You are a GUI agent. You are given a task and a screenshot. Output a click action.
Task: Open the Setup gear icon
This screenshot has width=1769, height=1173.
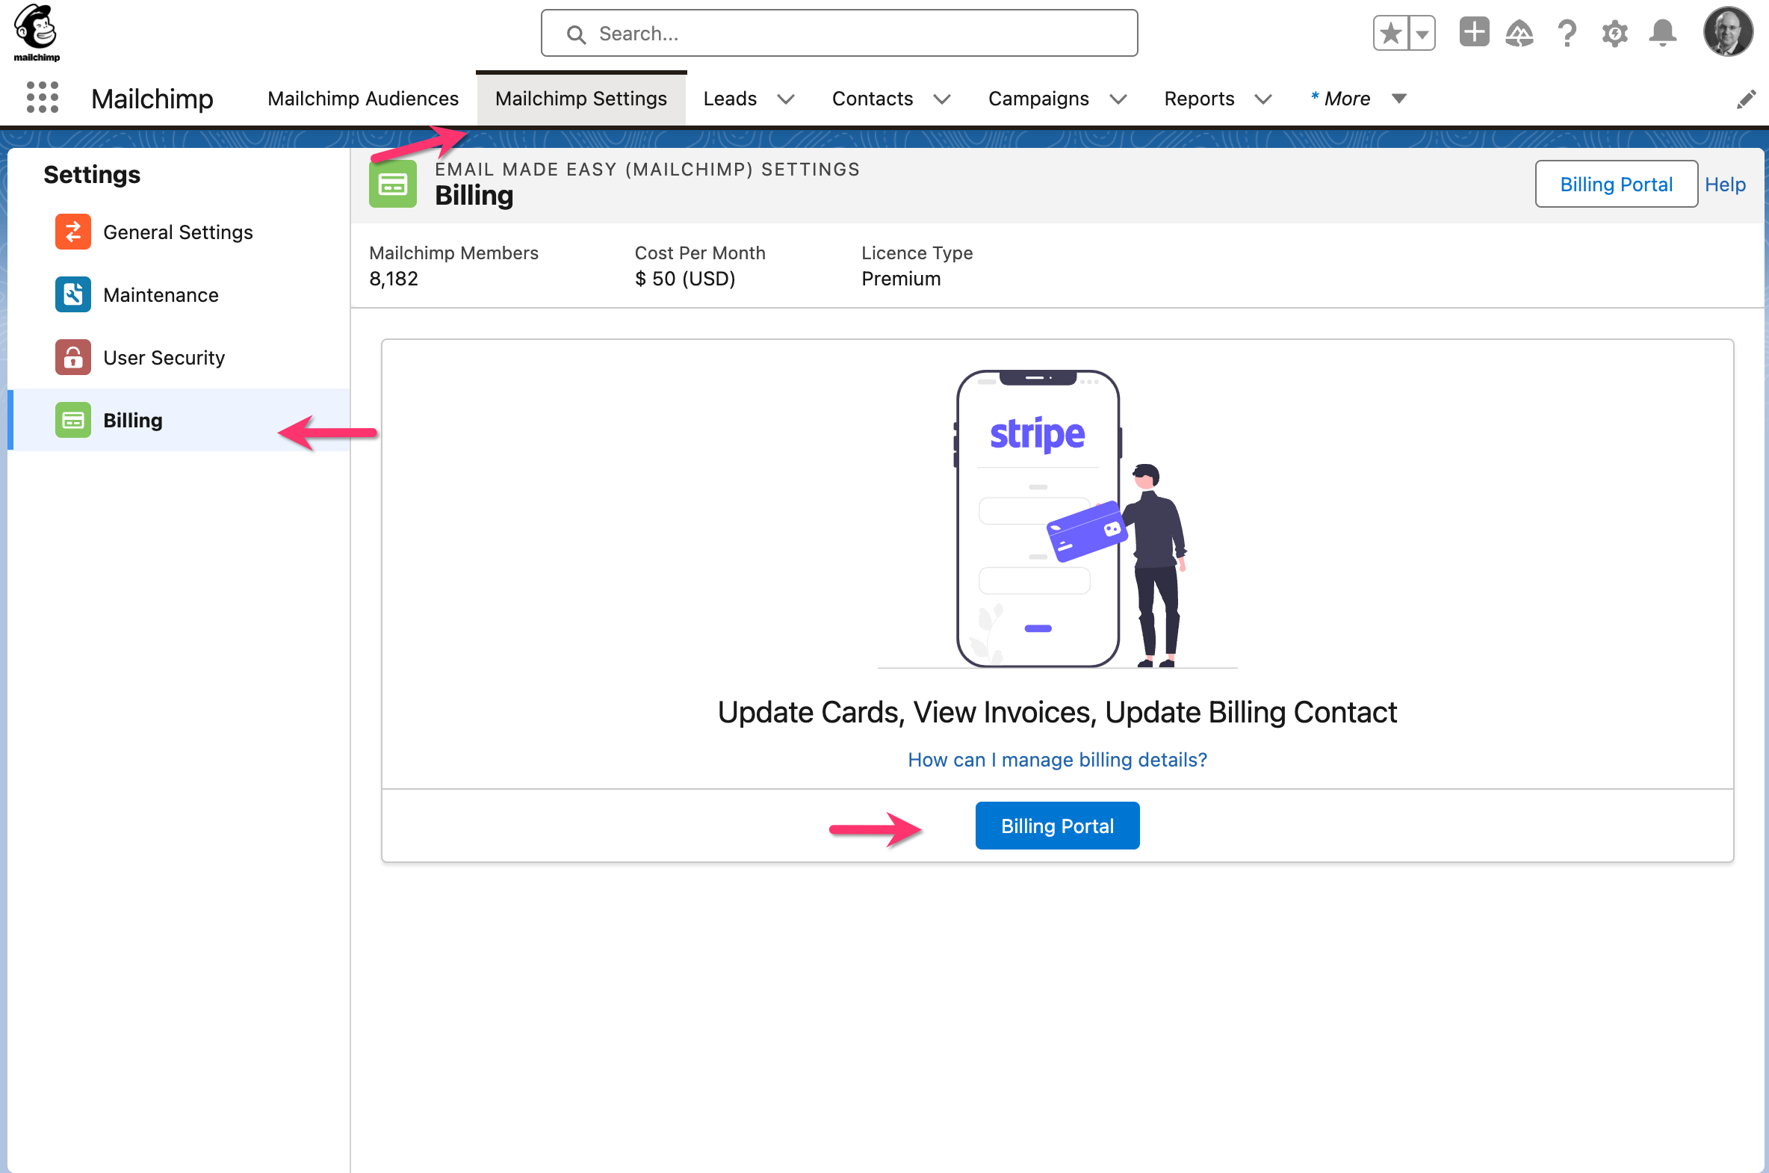(1615, 34)
